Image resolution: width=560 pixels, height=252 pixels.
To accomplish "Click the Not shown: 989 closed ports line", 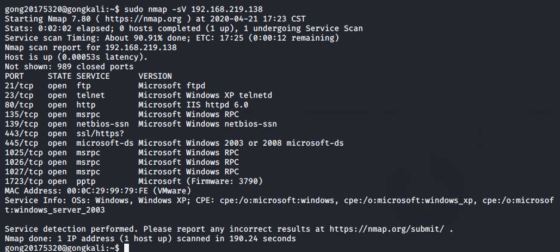I will click(x=69, y=67).
